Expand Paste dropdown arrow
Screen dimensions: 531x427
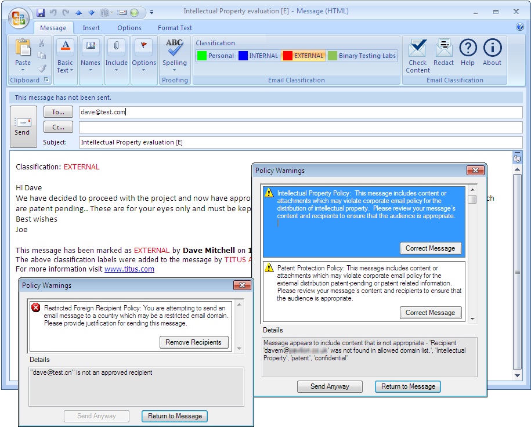[23, 70]
